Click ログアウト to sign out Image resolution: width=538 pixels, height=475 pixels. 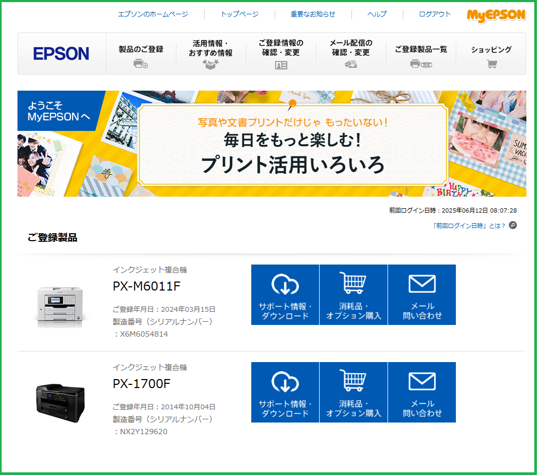pyautogui.click(x=435, y=14)
